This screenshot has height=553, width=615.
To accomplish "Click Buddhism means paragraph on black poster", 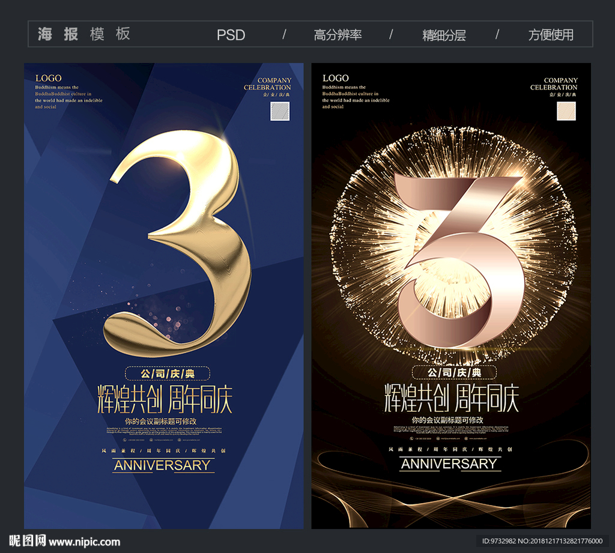I will coord(356,97).
